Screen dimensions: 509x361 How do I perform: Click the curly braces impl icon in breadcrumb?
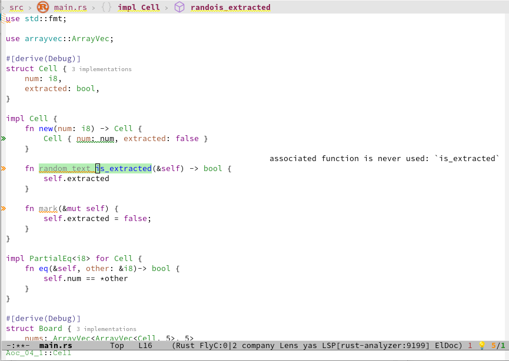(107, 7)
